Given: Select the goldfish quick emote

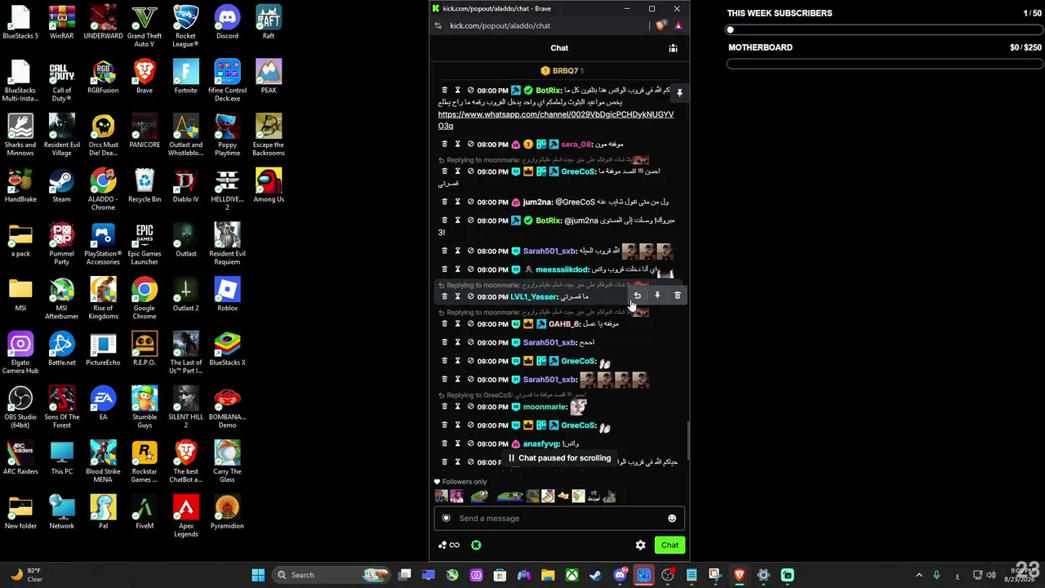Looking at the screenshot, I should [x=563, y=496].
